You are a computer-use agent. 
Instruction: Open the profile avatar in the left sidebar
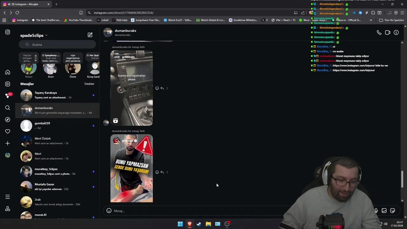tap(8, 155)
